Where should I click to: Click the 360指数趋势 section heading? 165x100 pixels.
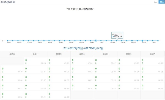coord(8,2)
